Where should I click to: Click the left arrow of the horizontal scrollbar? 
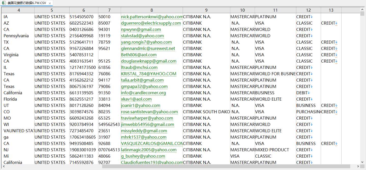click(x=3, y=166)
